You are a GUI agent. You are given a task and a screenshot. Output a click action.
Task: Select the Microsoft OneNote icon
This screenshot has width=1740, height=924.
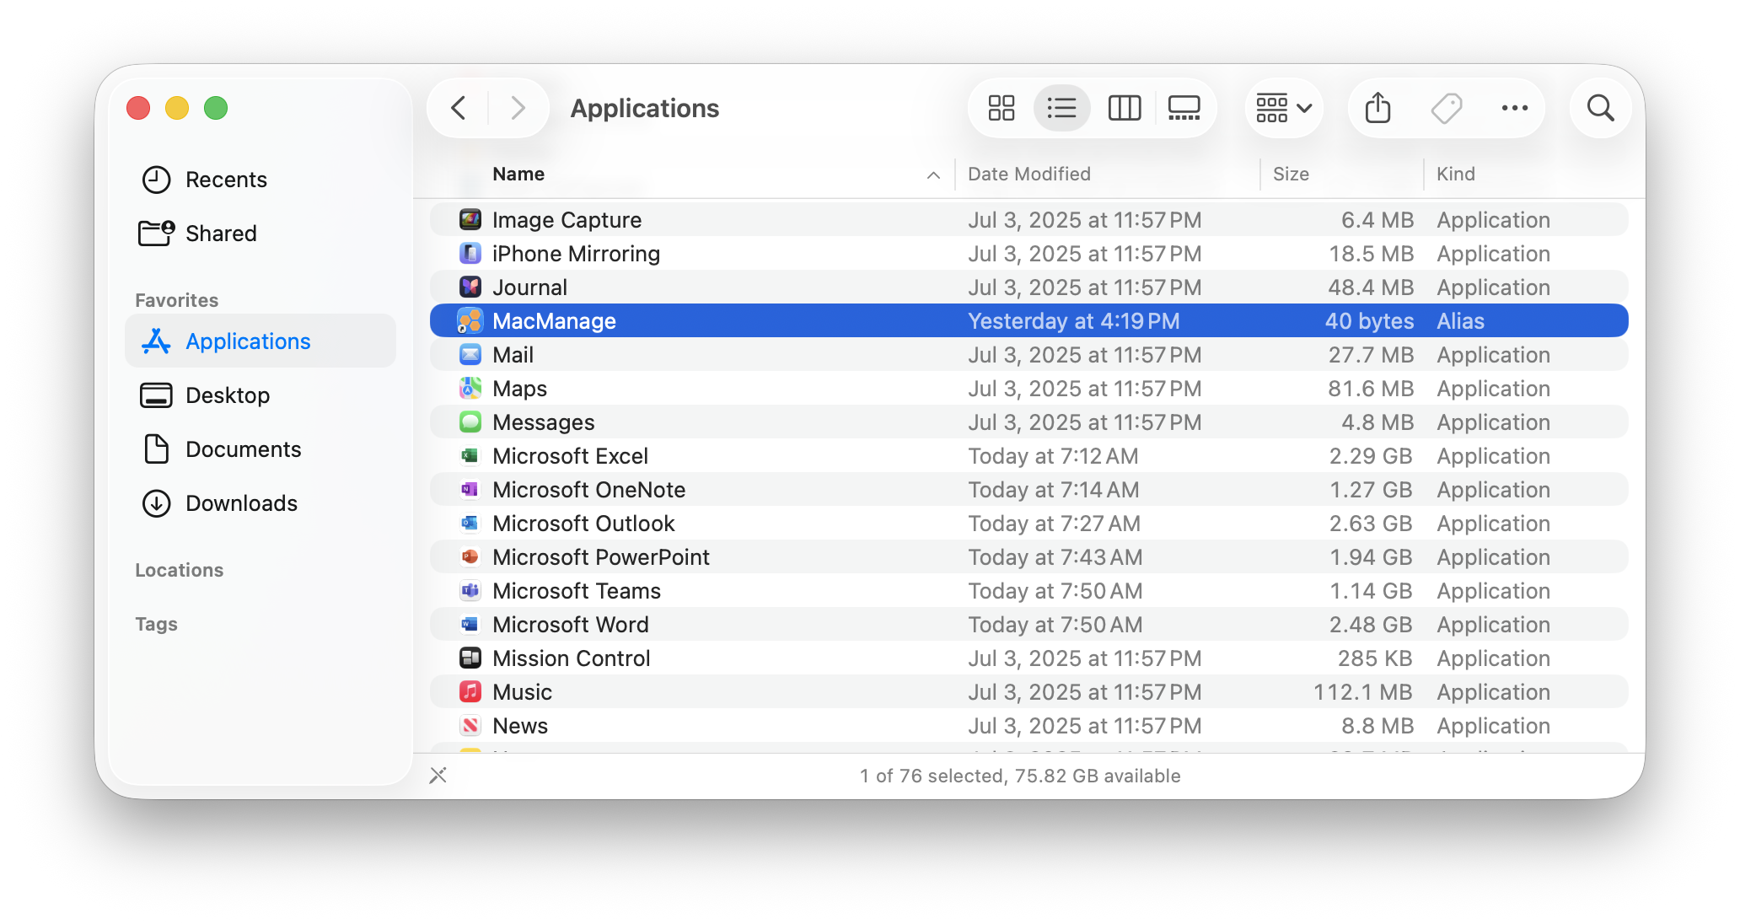click(470, 490)
